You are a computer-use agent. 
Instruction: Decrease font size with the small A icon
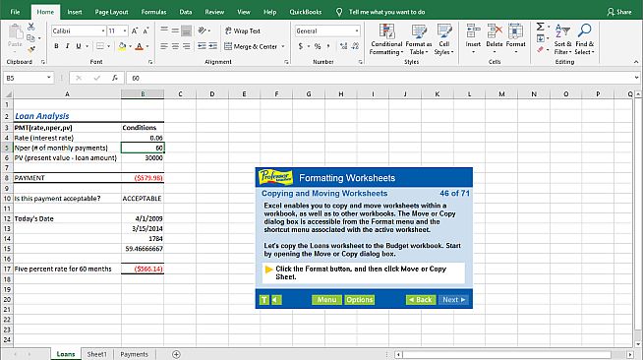[146, 30]
